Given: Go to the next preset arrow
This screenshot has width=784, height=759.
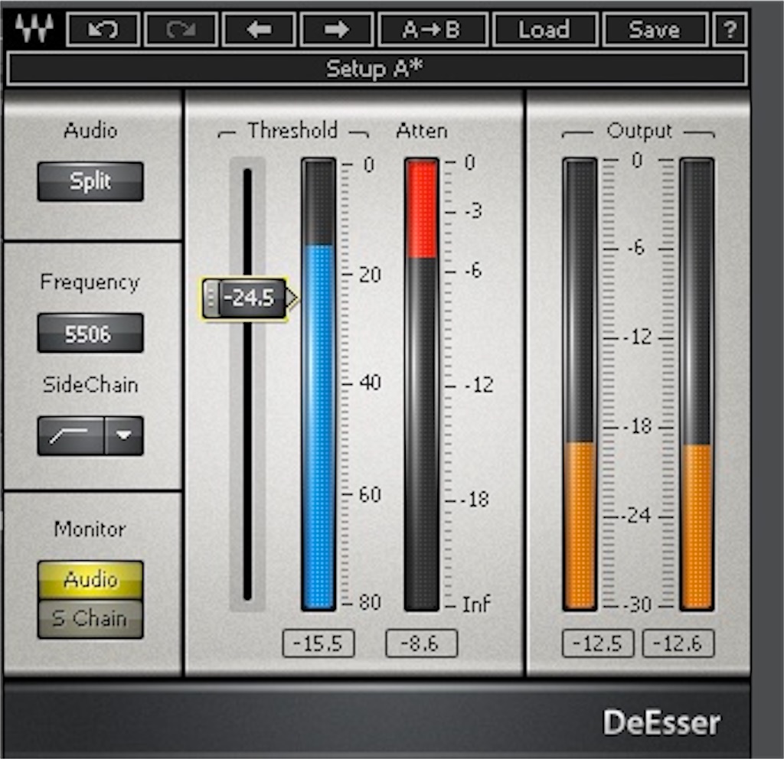Looking at the screenshot, I should pyautogui.click(x=337, y=30).
